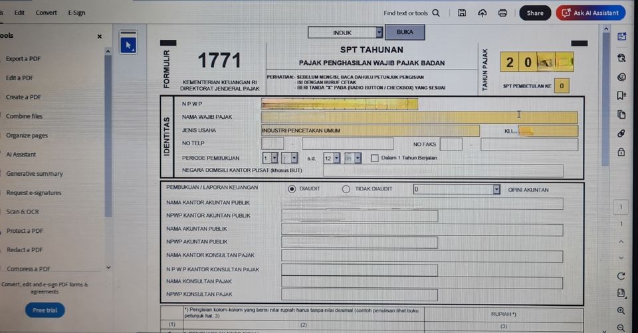
Task: Click the lock security icon
Action: pos(621,152)
